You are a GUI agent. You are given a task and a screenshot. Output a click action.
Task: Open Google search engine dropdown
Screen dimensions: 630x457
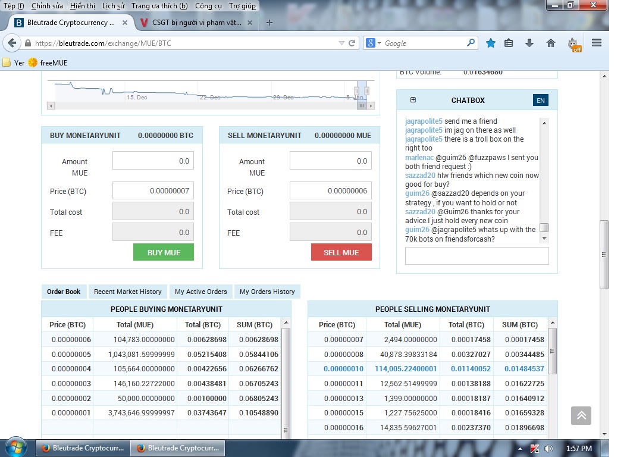coord(373,43)
